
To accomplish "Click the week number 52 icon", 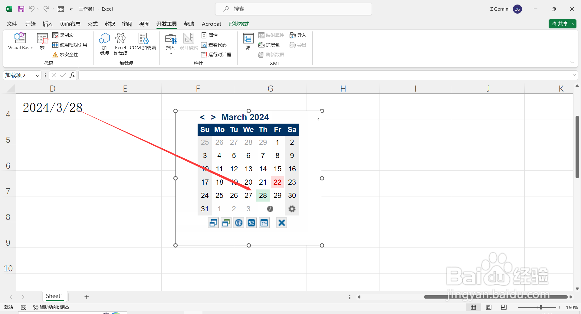I will pyautogui.click(x=251, y=223).
